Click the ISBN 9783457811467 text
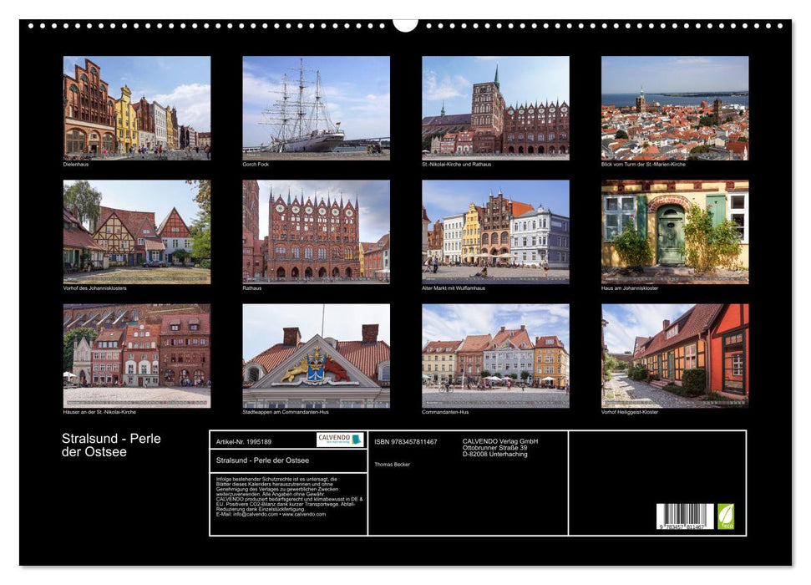Viewport: 811px width, 585px height. (x=407, y=442)
